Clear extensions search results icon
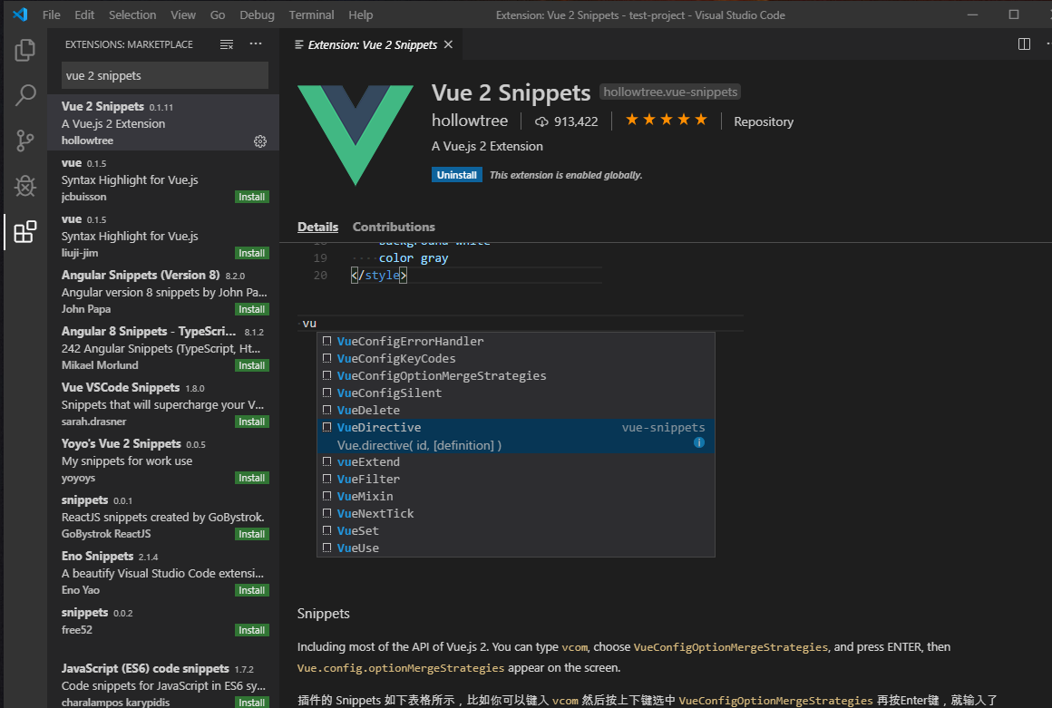Screen dimensions: 1052x708 227,44
